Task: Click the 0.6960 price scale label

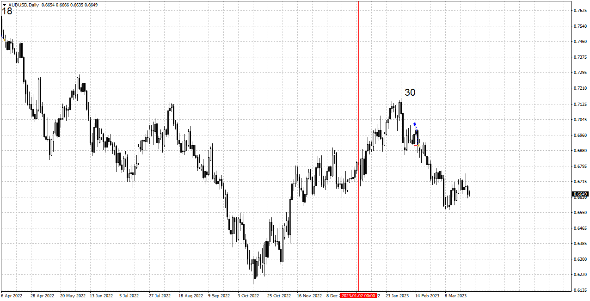Action: [580, 135]
